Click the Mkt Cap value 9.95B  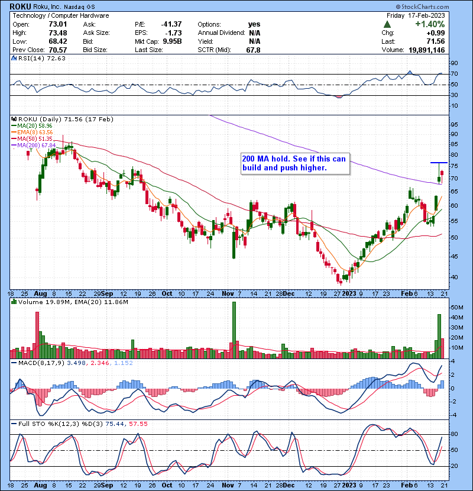[172, 41]
